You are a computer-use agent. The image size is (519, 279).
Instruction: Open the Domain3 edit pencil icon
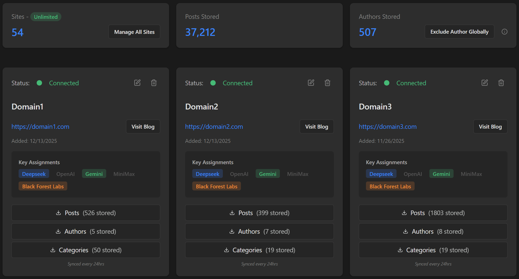[485, 83]
